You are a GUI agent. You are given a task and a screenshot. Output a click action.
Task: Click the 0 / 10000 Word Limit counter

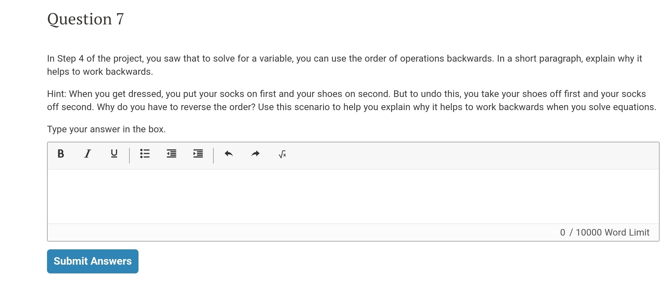coord(604,232)
